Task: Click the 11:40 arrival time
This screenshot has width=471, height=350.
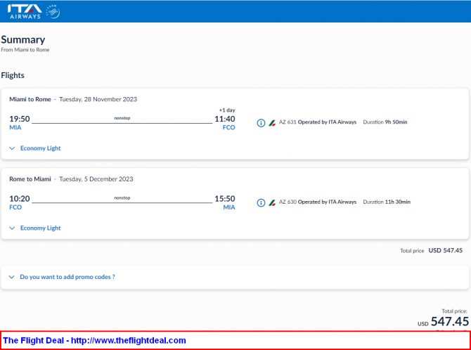Action: click(225, 119)
